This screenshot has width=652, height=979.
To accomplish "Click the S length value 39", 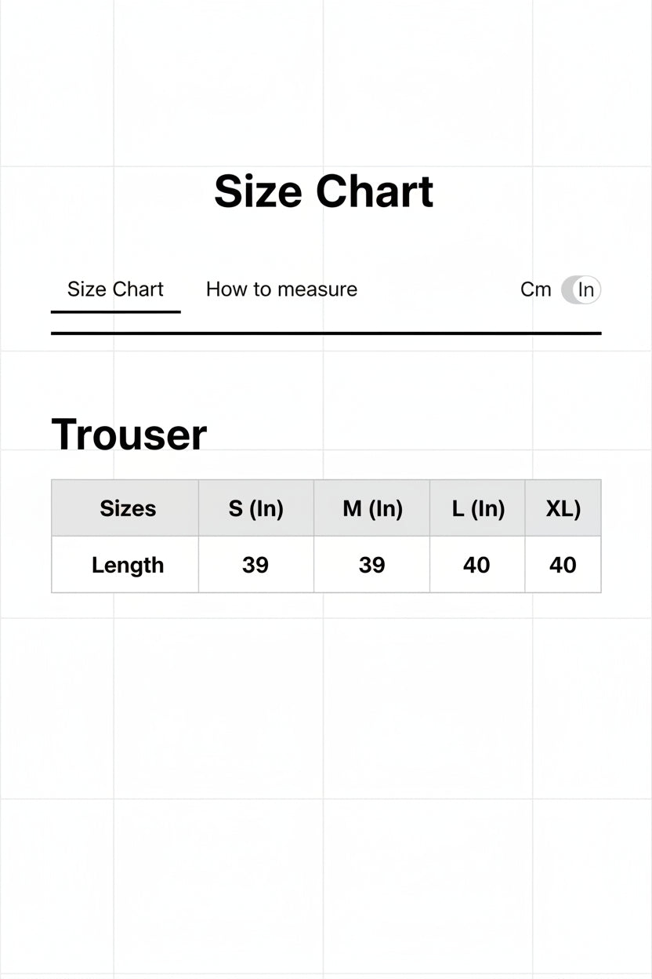I will pos(256,565).
